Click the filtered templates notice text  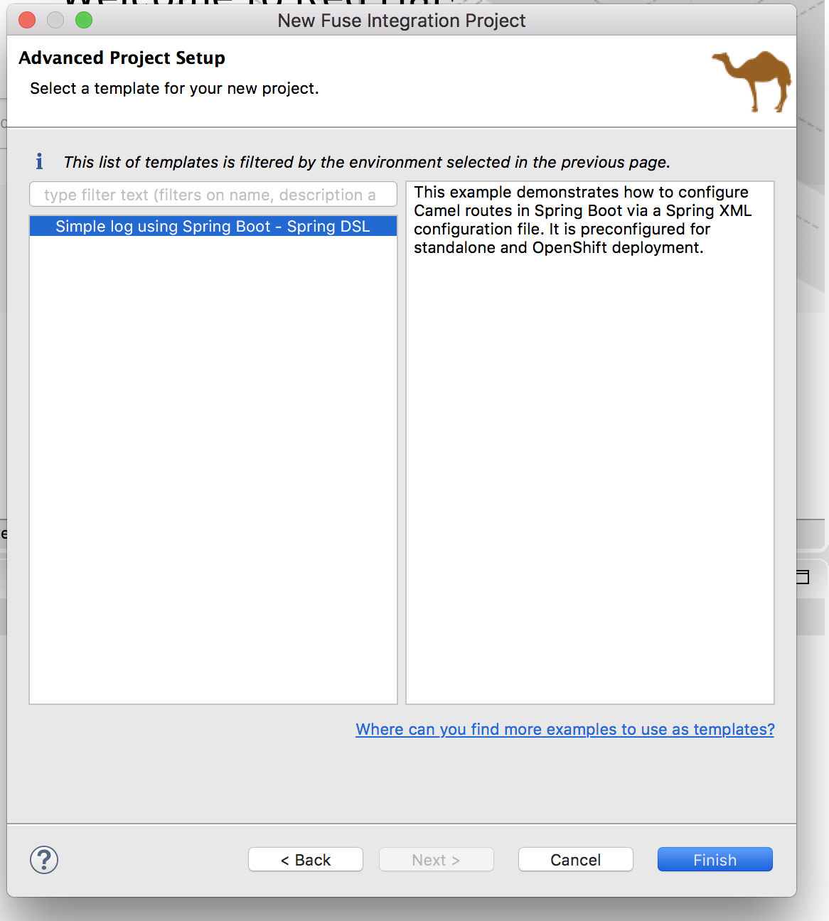click(x=367, y=162)
